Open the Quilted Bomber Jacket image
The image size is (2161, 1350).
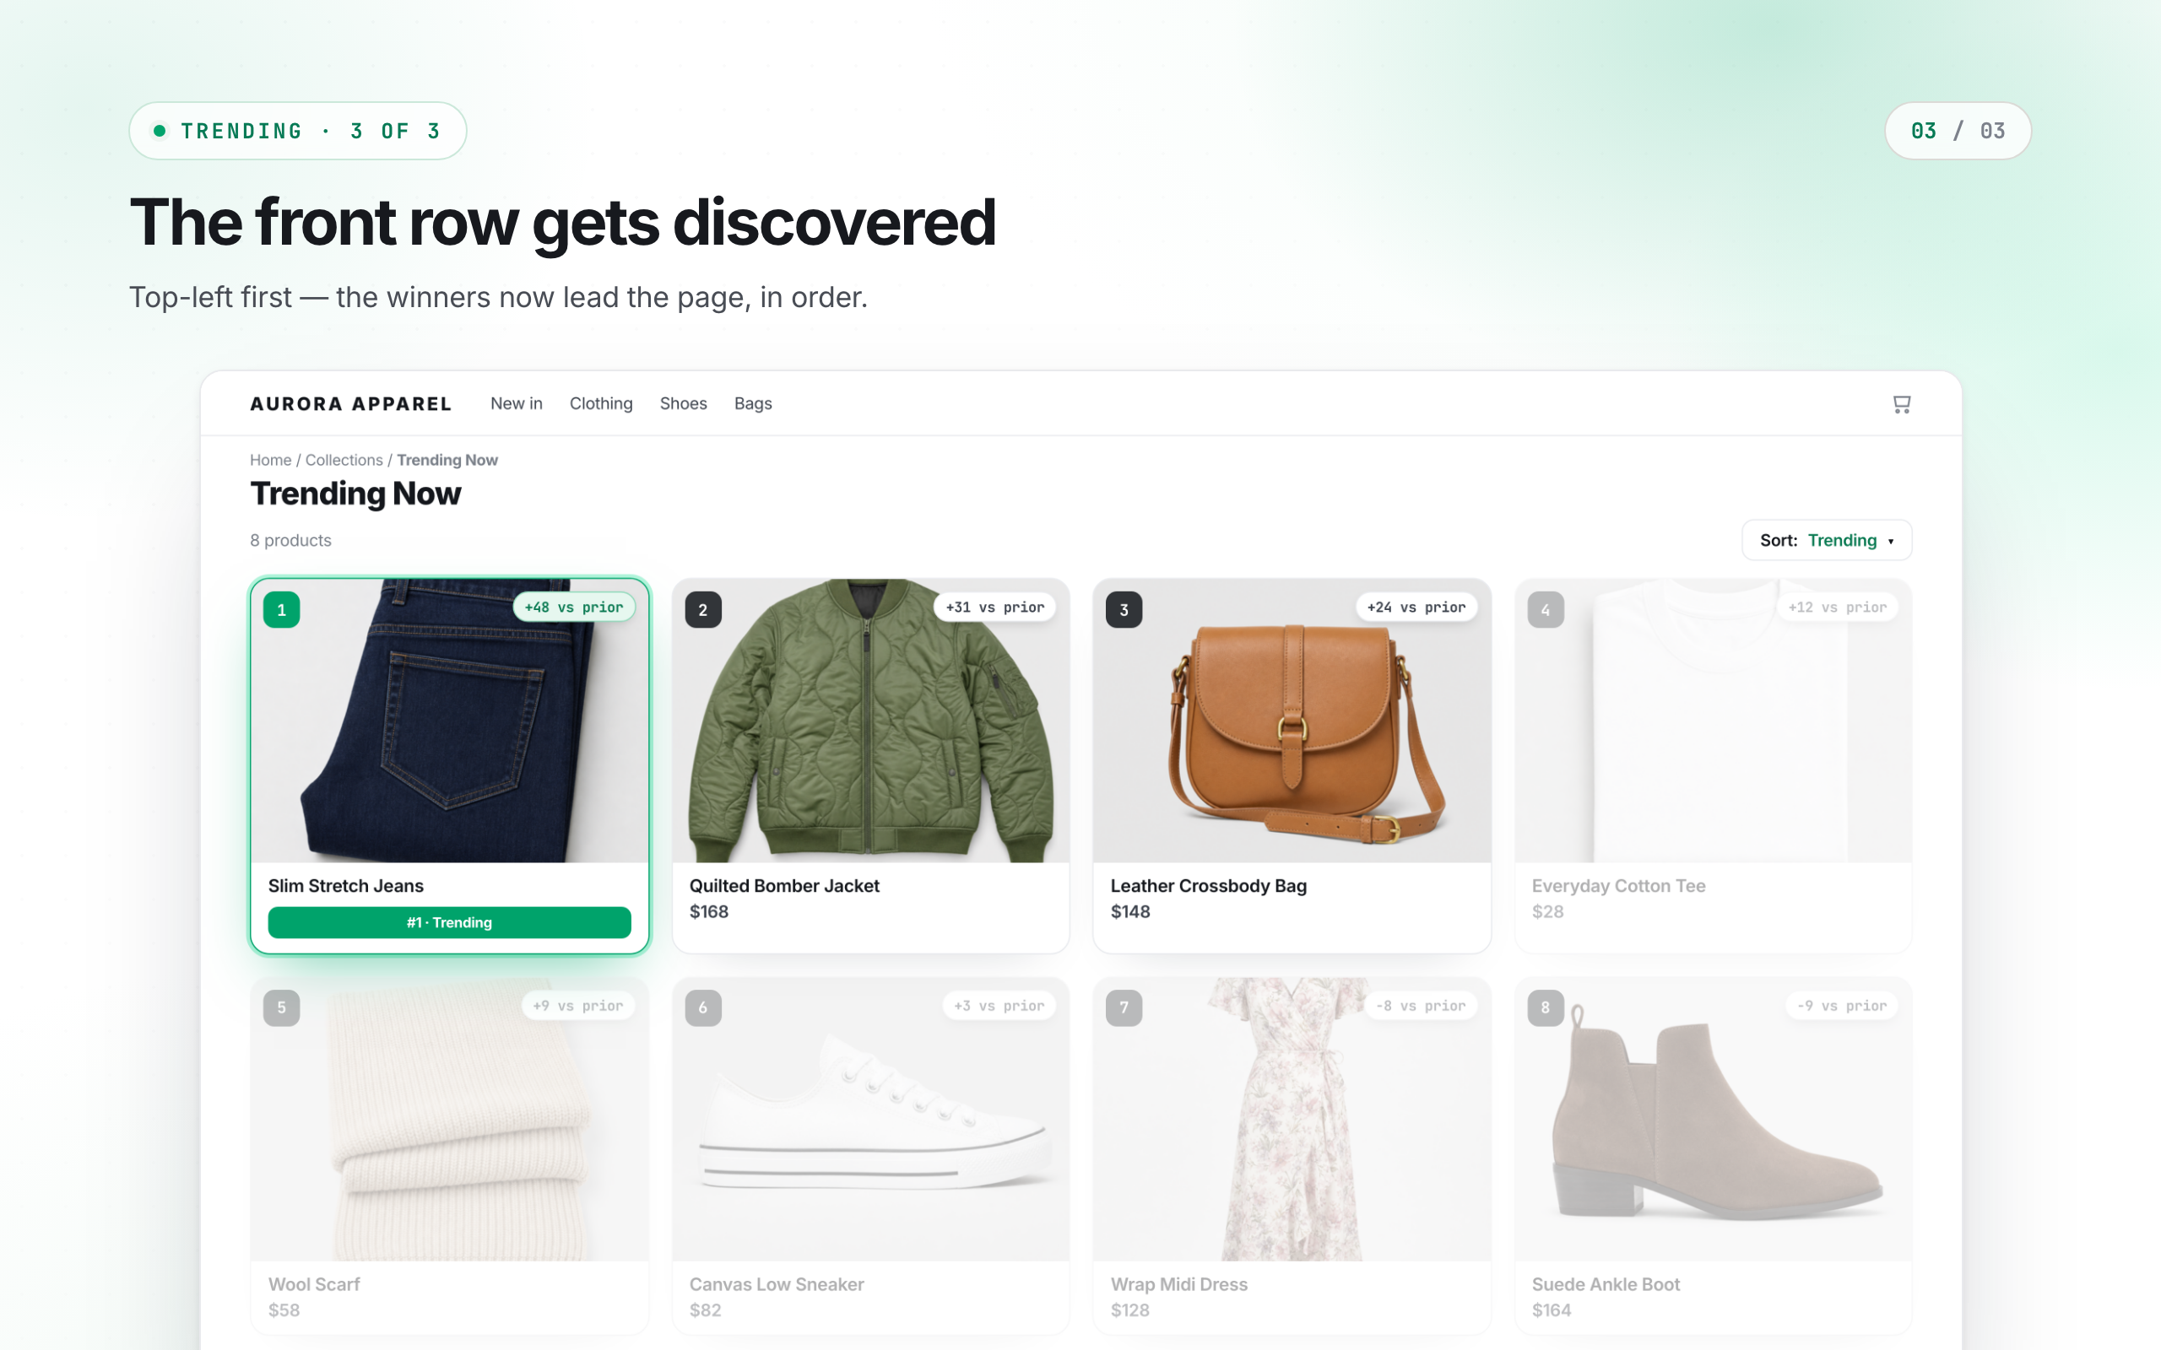(870, 721)
